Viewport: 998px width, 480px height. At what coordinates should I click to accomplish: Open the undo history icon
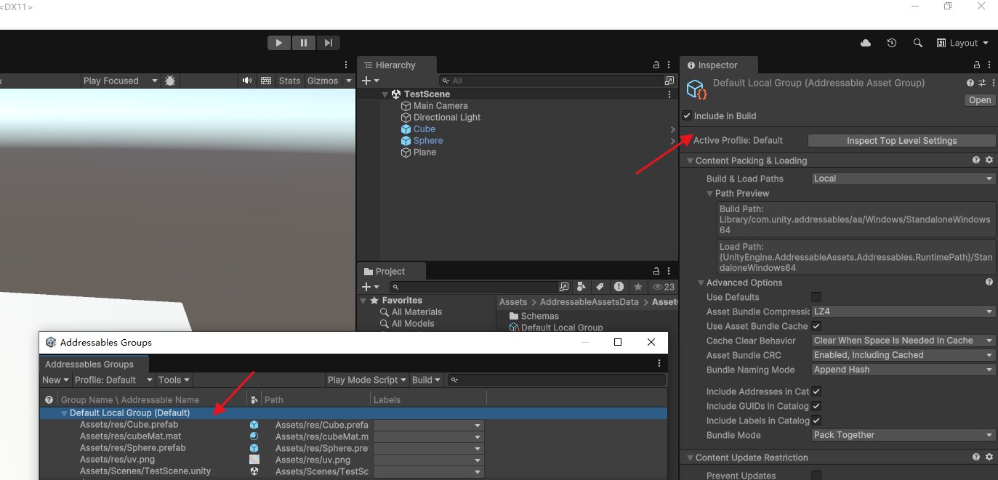click(892, 43)
